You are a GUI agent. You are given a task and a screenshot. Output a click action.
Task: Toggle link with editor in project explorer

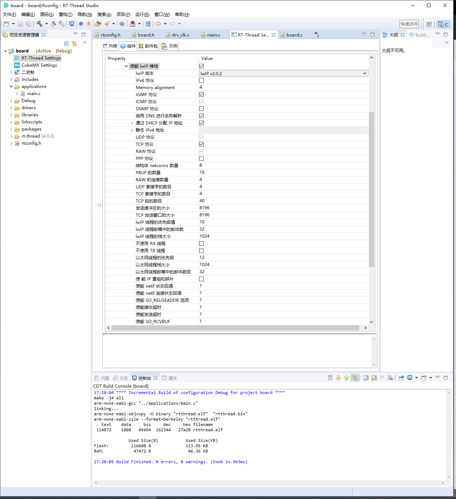point(74,44)
